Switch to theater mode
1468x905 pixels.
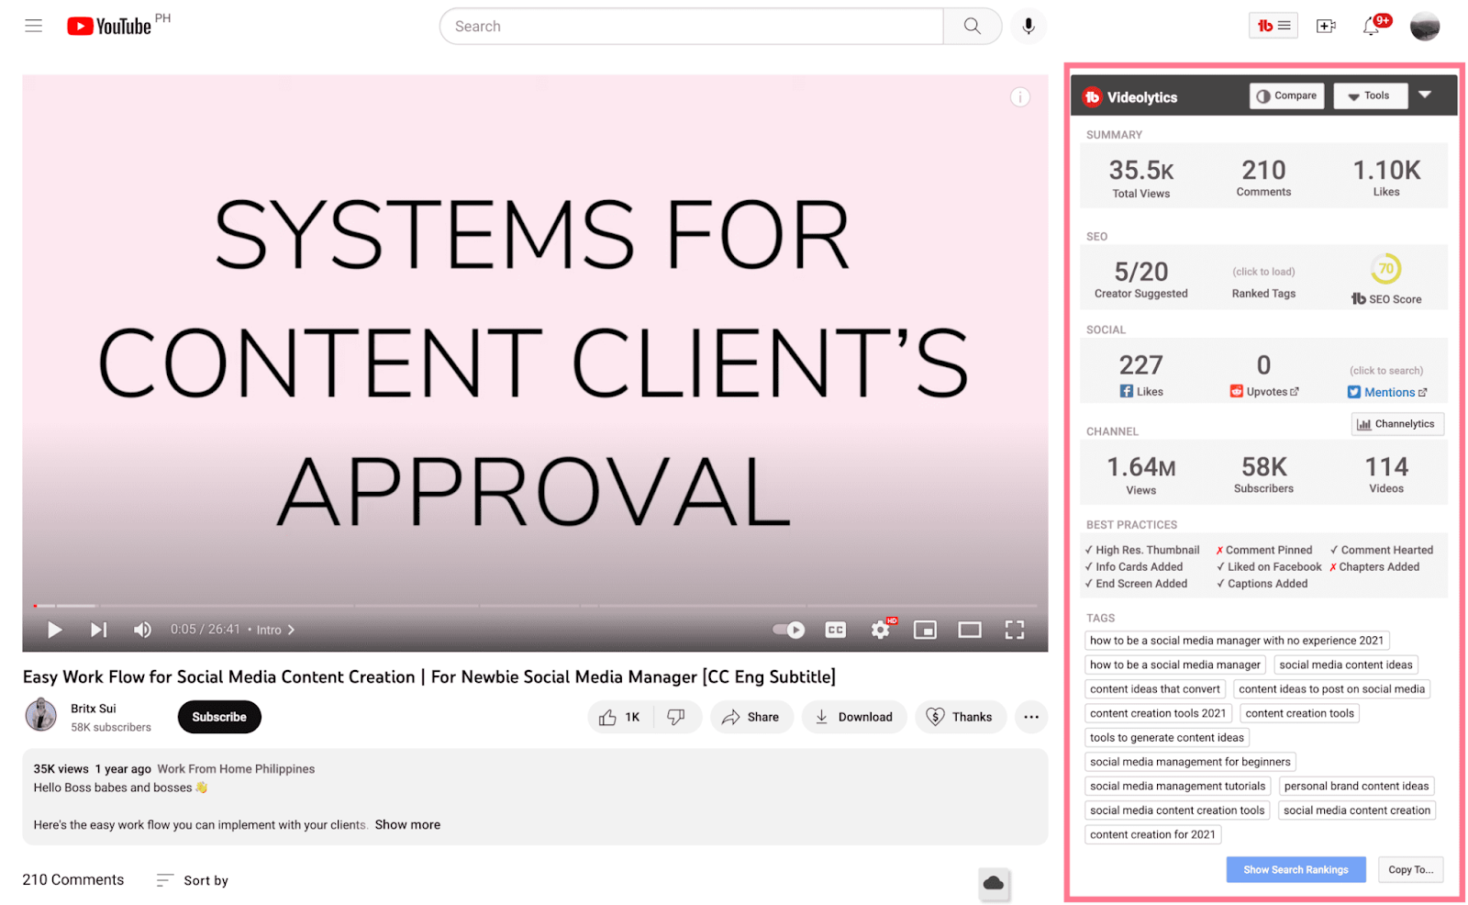(969, 630)
